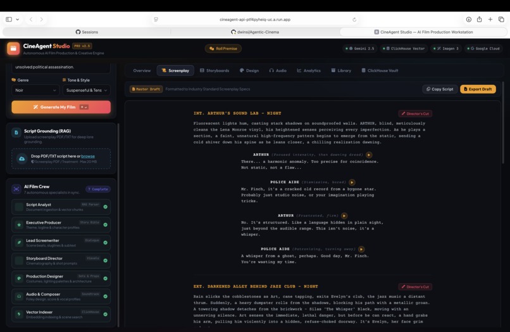The width and height of the screenshot is (510, 332).
Task: Click Script Analyst green status check
Action: click(x=106, y=207)
